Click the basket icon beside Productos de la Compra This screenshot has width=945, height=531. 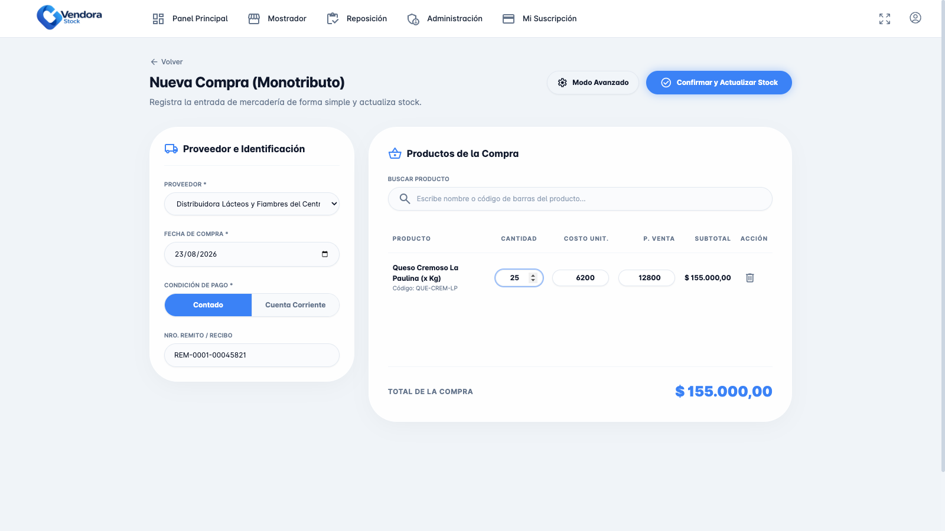[x=395, y=153]
